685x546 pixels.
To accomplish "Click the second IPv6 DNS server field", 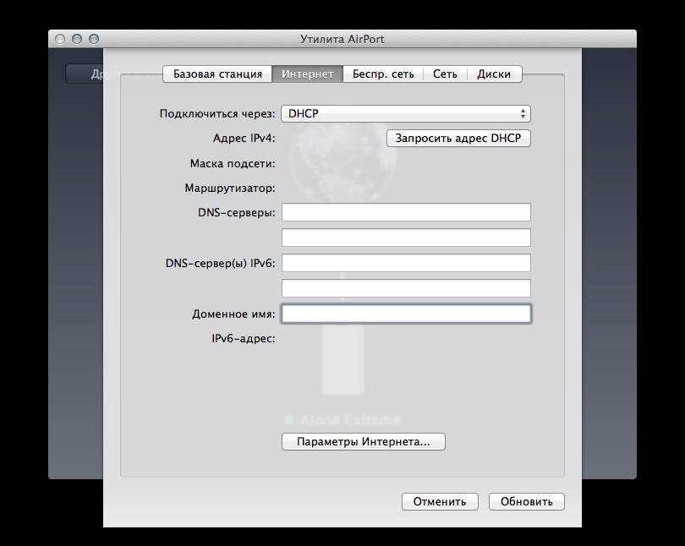I will 406,288.
